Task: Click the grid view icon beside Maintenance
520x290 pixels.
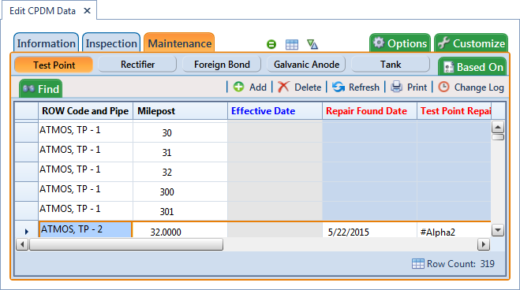Action: 292,44
